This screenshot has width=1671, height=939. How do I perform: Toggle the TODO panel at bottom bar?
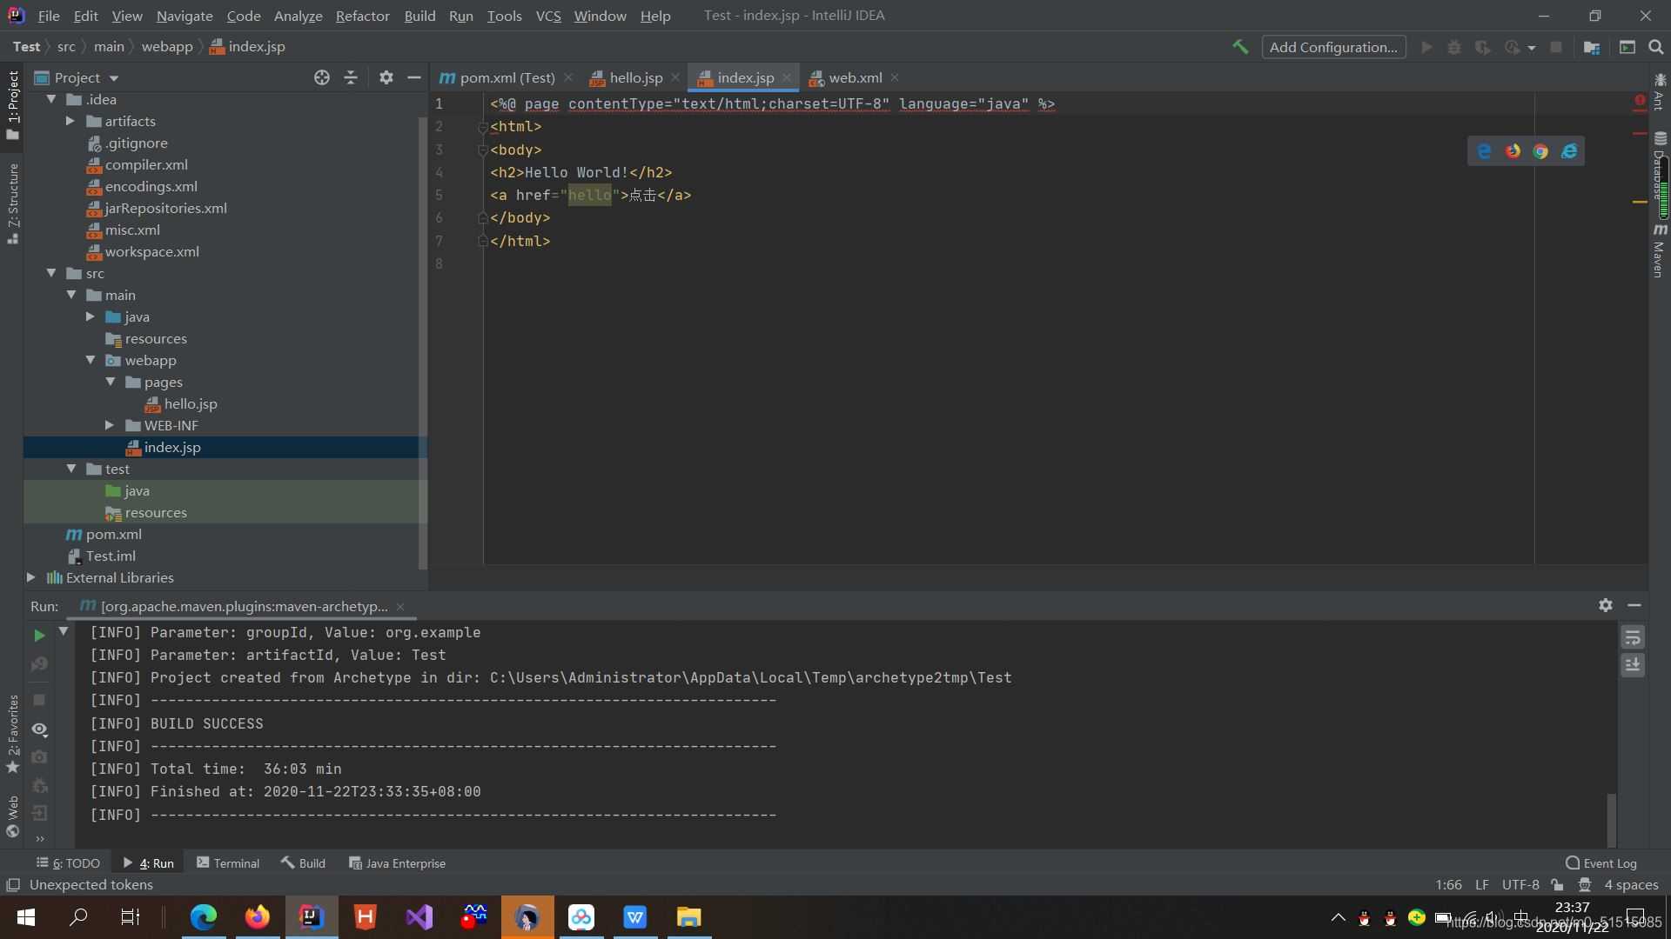click(x=71, y=862)
